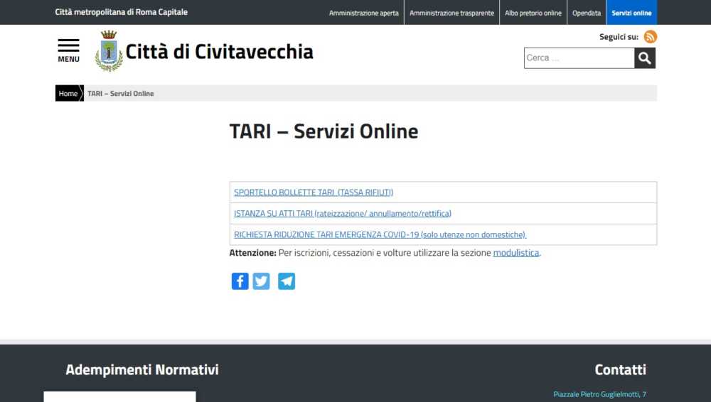Go to Home in the breadcrumb
Image resolution: width=711 pixels, height=402 pixels.
[x=68, y=93]
